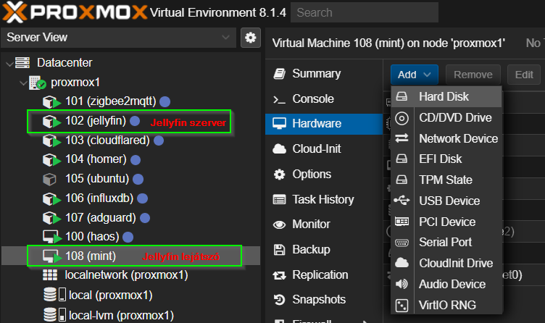Click the Datacenter server icon
Viewport: 545px width, 323px height.
(22, 63)
